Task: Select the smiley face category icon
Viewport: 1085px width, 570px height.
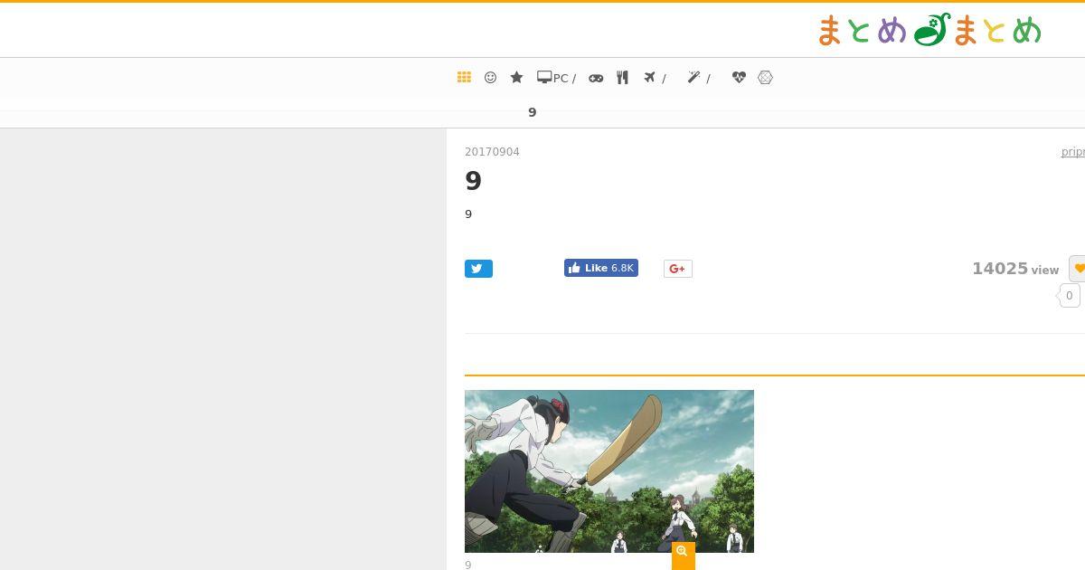Action: tap(490, 78)
